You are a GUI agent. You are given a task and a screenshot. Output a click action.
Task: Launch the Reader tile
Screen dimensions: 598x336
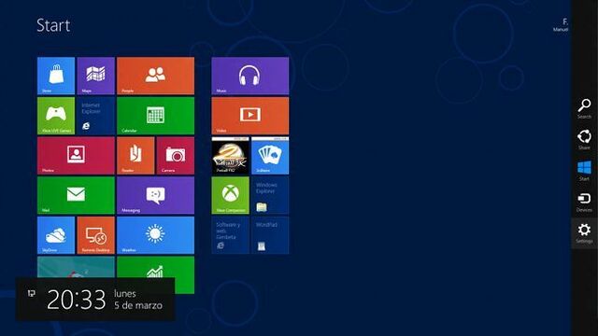coord(135,156)
